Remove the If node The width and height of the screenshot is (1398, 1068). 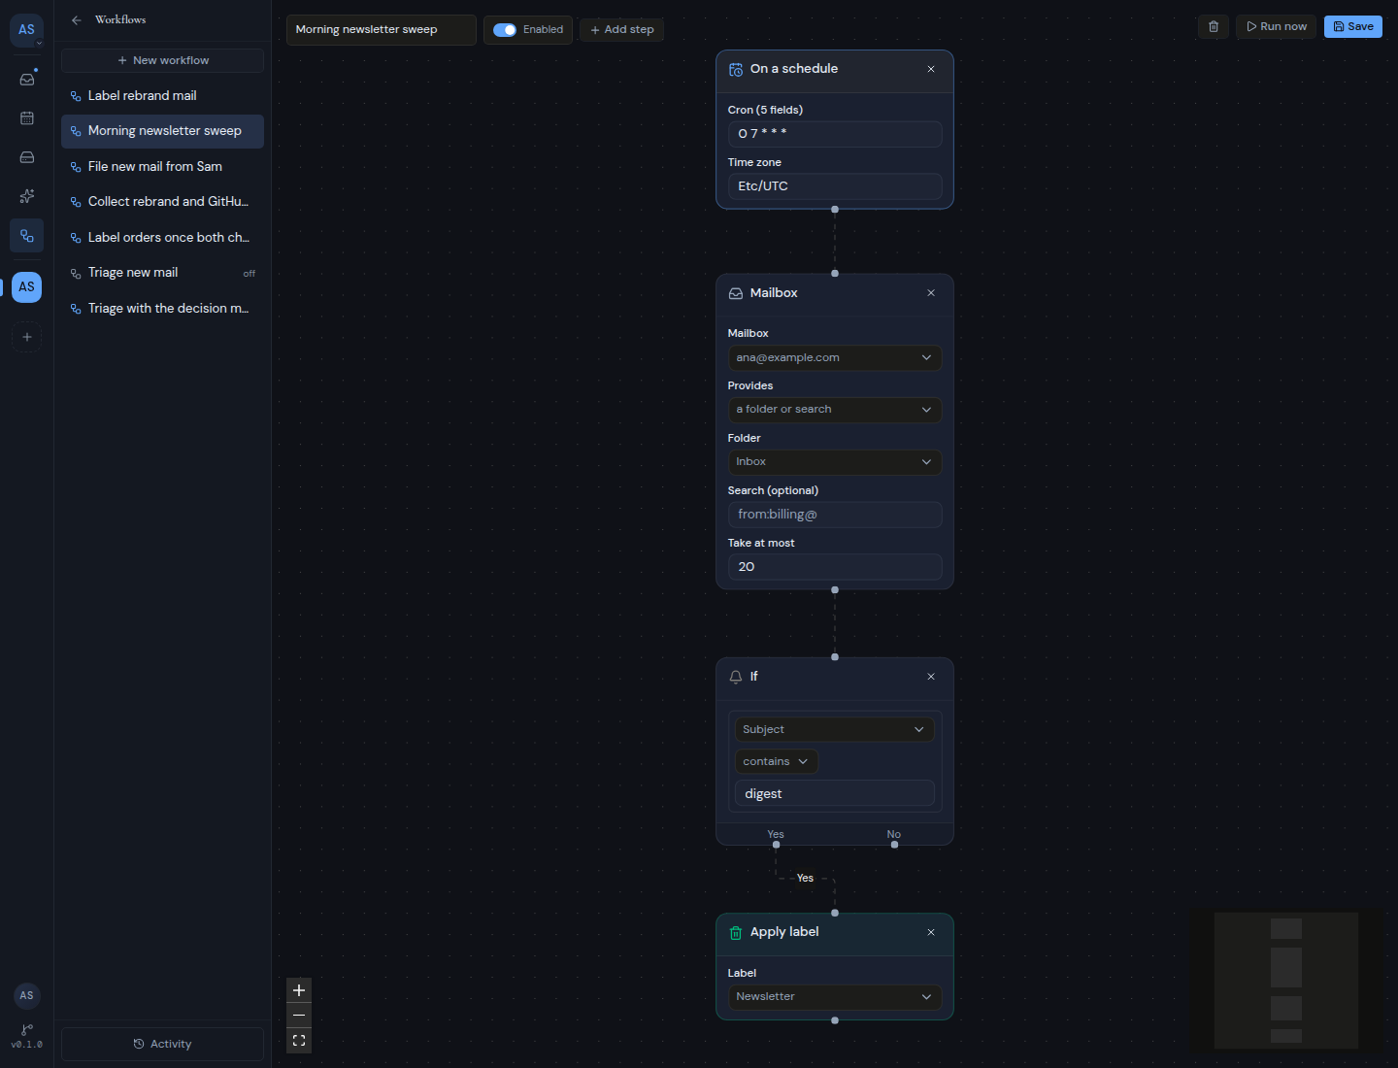click(x=931, y=677)
